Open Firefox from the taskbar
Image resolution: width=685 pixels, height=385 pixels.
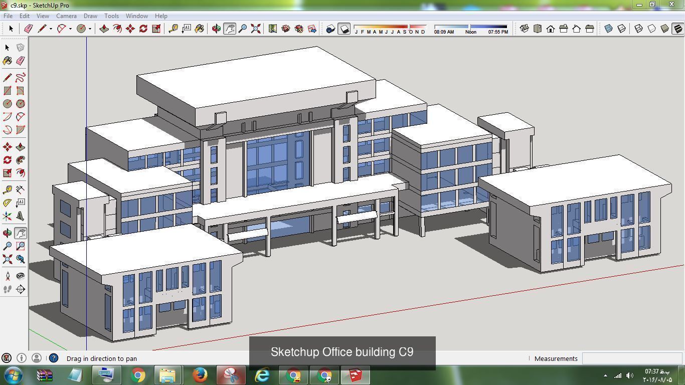(x=200, y=375)
